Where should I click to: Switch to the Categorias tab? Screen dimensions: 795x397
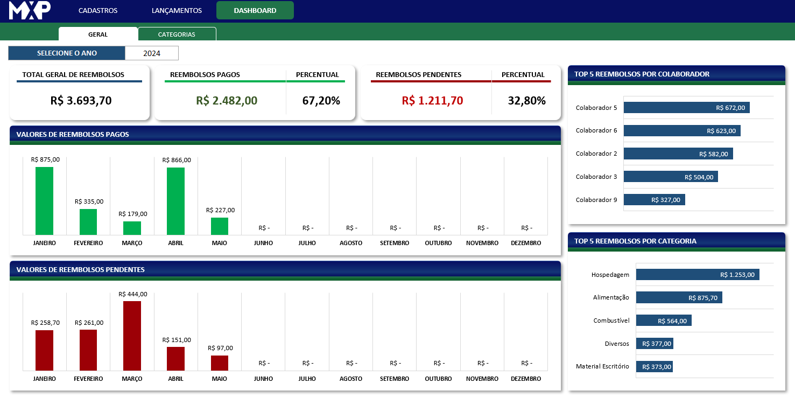coord(177,34)
